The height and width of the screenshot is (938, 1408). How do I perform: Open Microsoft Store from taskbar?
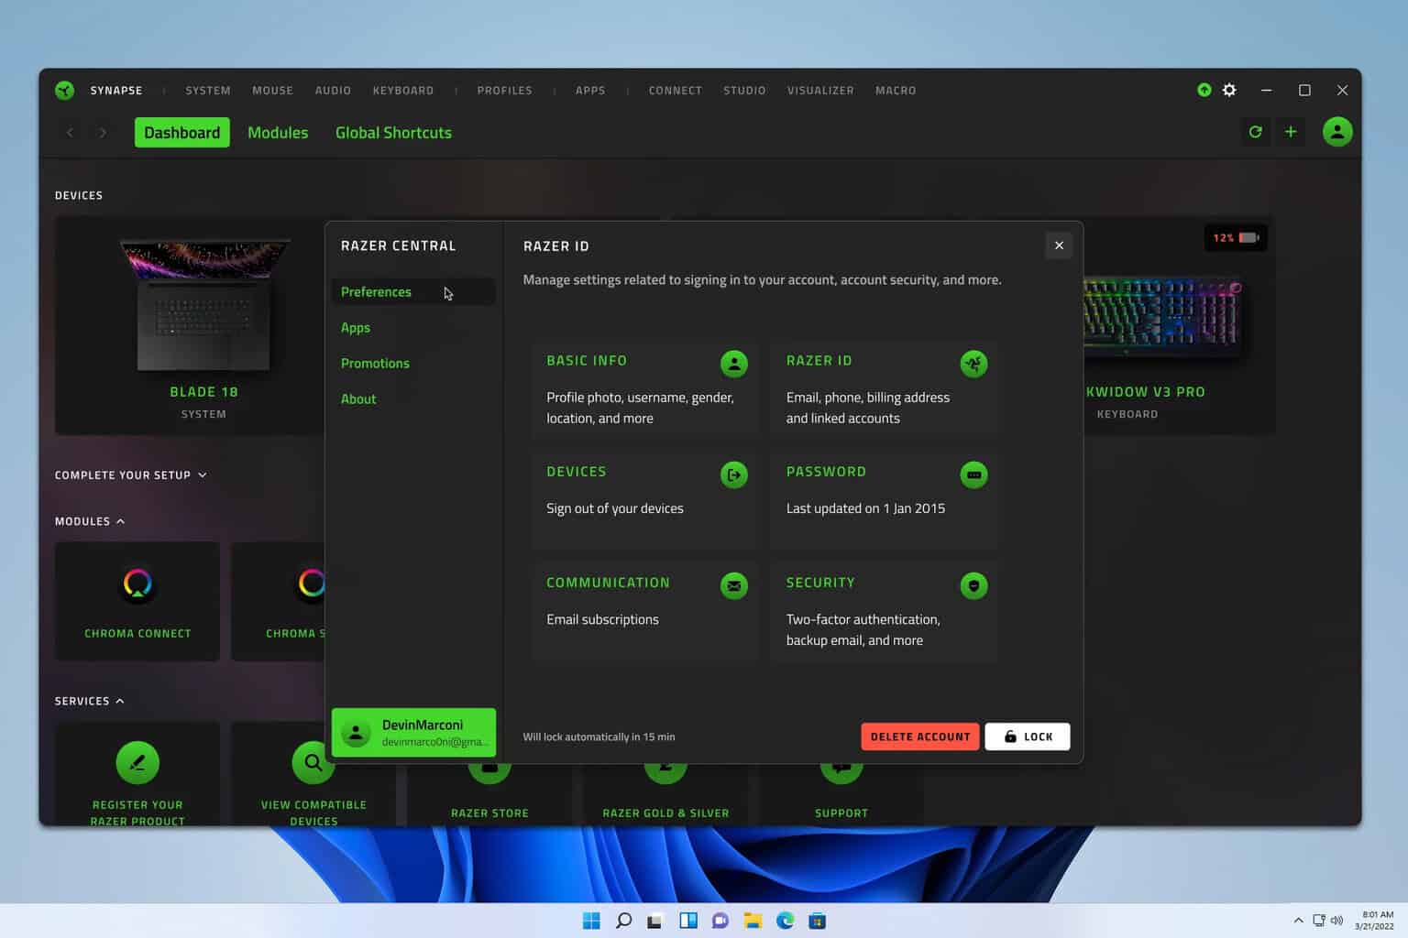tap(818, 921)
